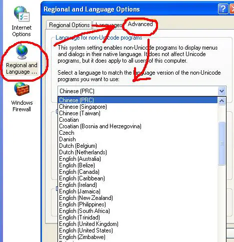Open the non-Unicode language combo box arrow
Viewport: 234px width, 242px height.
[x=221, y=91]
